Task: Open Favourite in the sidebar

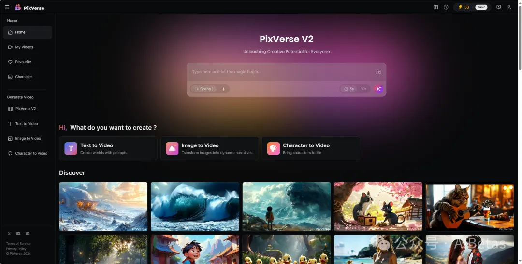Action: 28,62
